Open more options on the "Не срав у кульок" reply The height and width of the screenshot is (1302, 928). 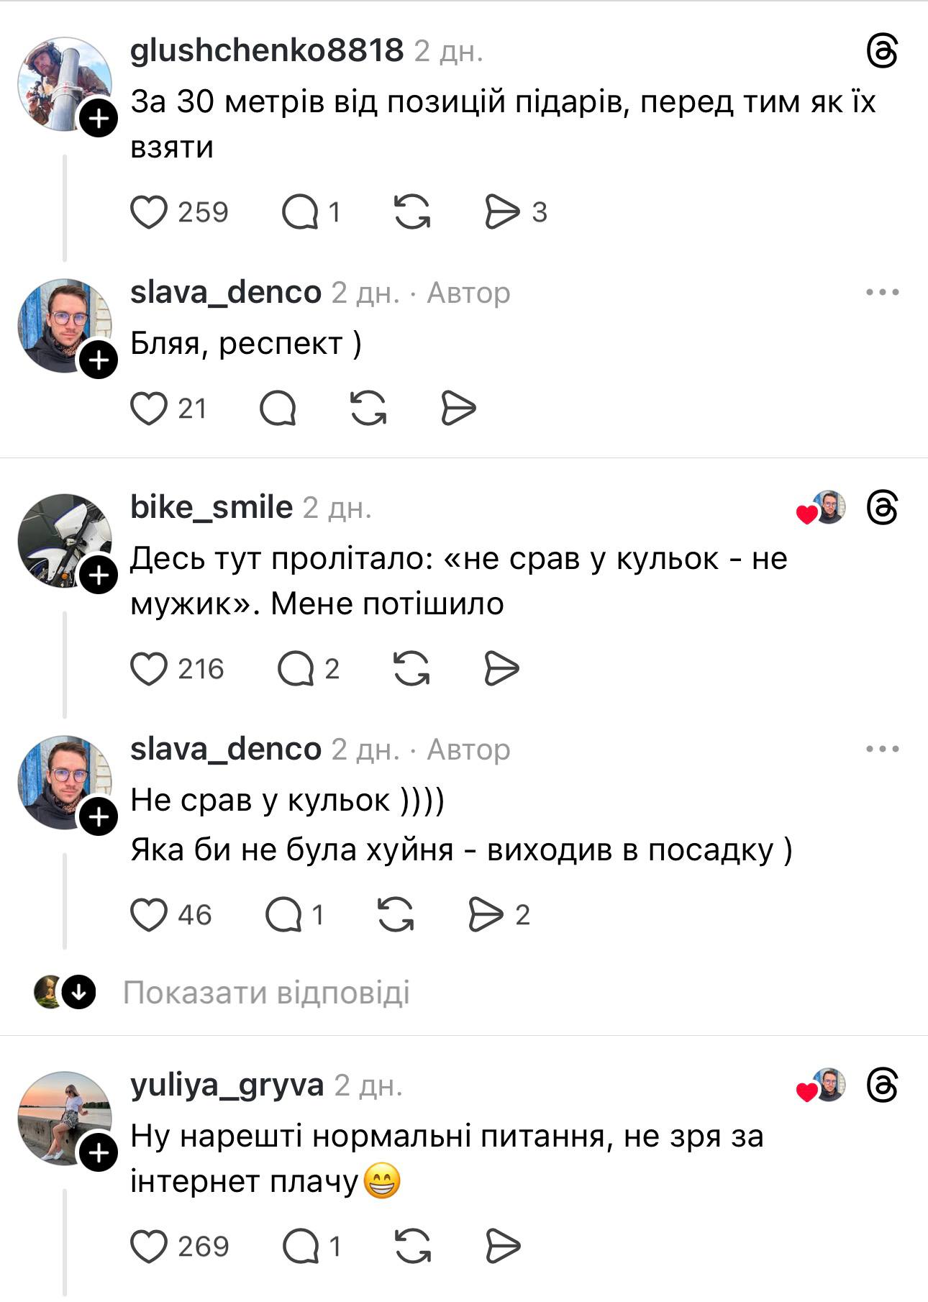[883, 749]
